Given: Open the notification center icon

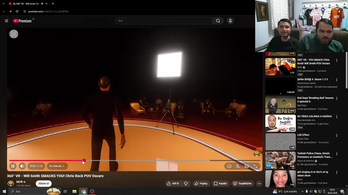Looking at the screenshot, I should pyautogui.click(x=342, y=191).
